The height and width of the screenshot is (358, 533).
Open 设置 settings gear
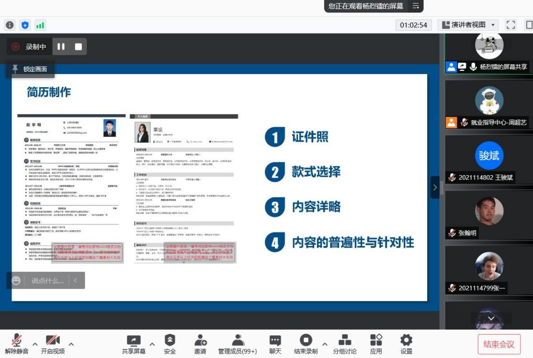pos(406,341)
